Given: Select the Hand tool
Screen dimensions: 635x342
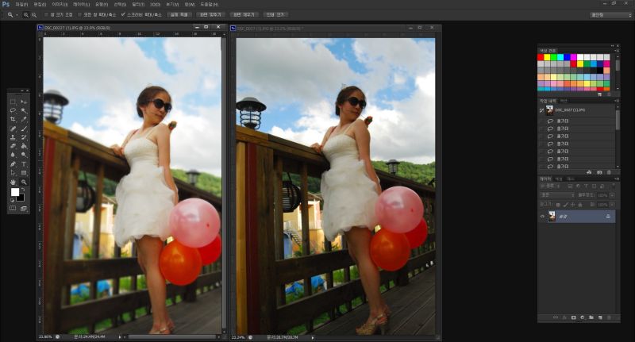Looking at the screenshot, I should pos(13,183).
